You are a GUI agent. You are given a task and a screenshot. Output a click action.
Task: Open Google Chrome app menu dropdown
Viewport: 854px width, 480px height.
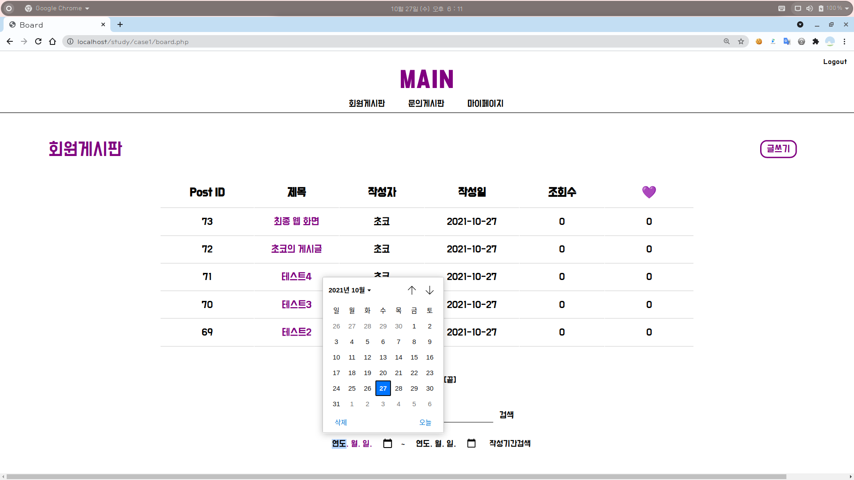click(x=58, y=8)
